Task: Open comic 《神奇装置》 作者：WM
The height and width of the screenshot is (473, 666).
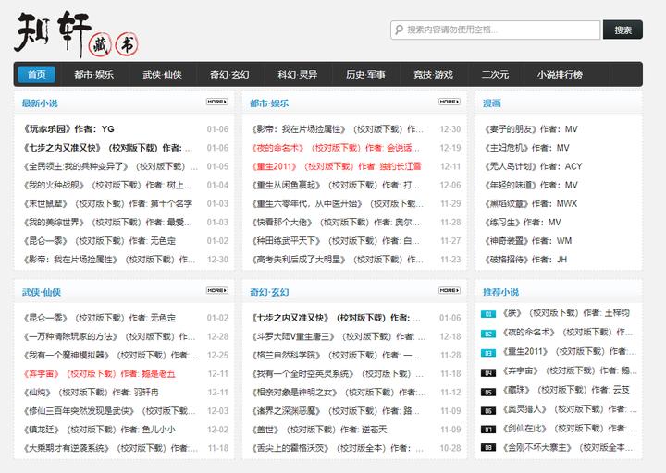Action: [x=528, y=241]
